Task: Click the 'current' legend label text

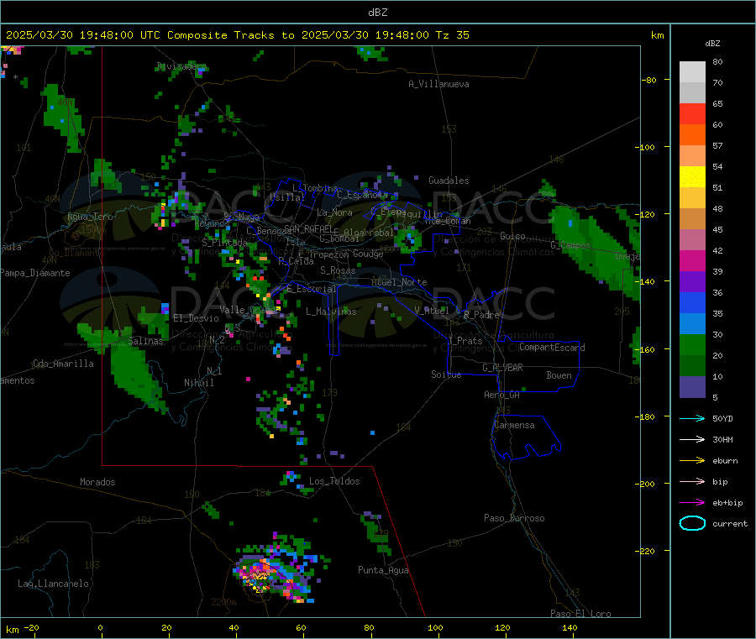Action: pyautogui.click(x=730, y=523)
